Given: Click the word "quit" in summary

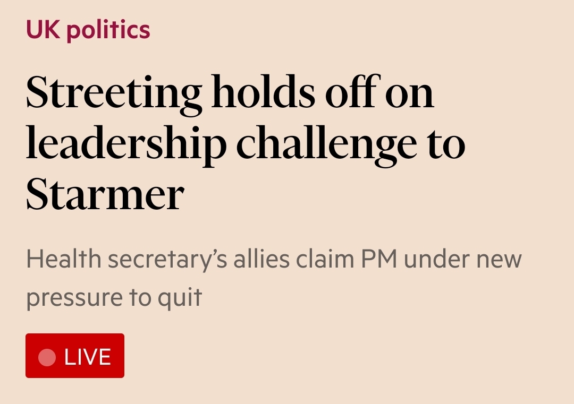Looking at the screenshot, I should click(180, 299).
